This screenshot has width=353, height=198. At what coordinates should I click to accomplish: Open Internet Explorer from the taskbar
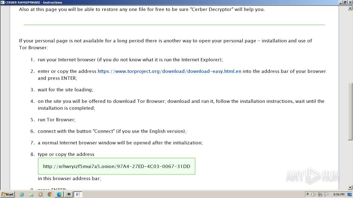(22, 194)
